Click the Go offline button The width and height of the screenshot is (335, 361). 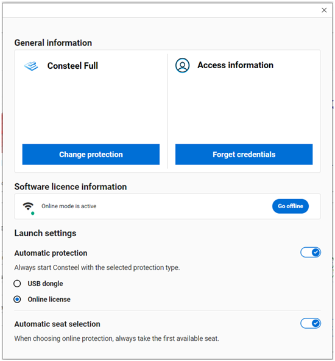[291, 206]
